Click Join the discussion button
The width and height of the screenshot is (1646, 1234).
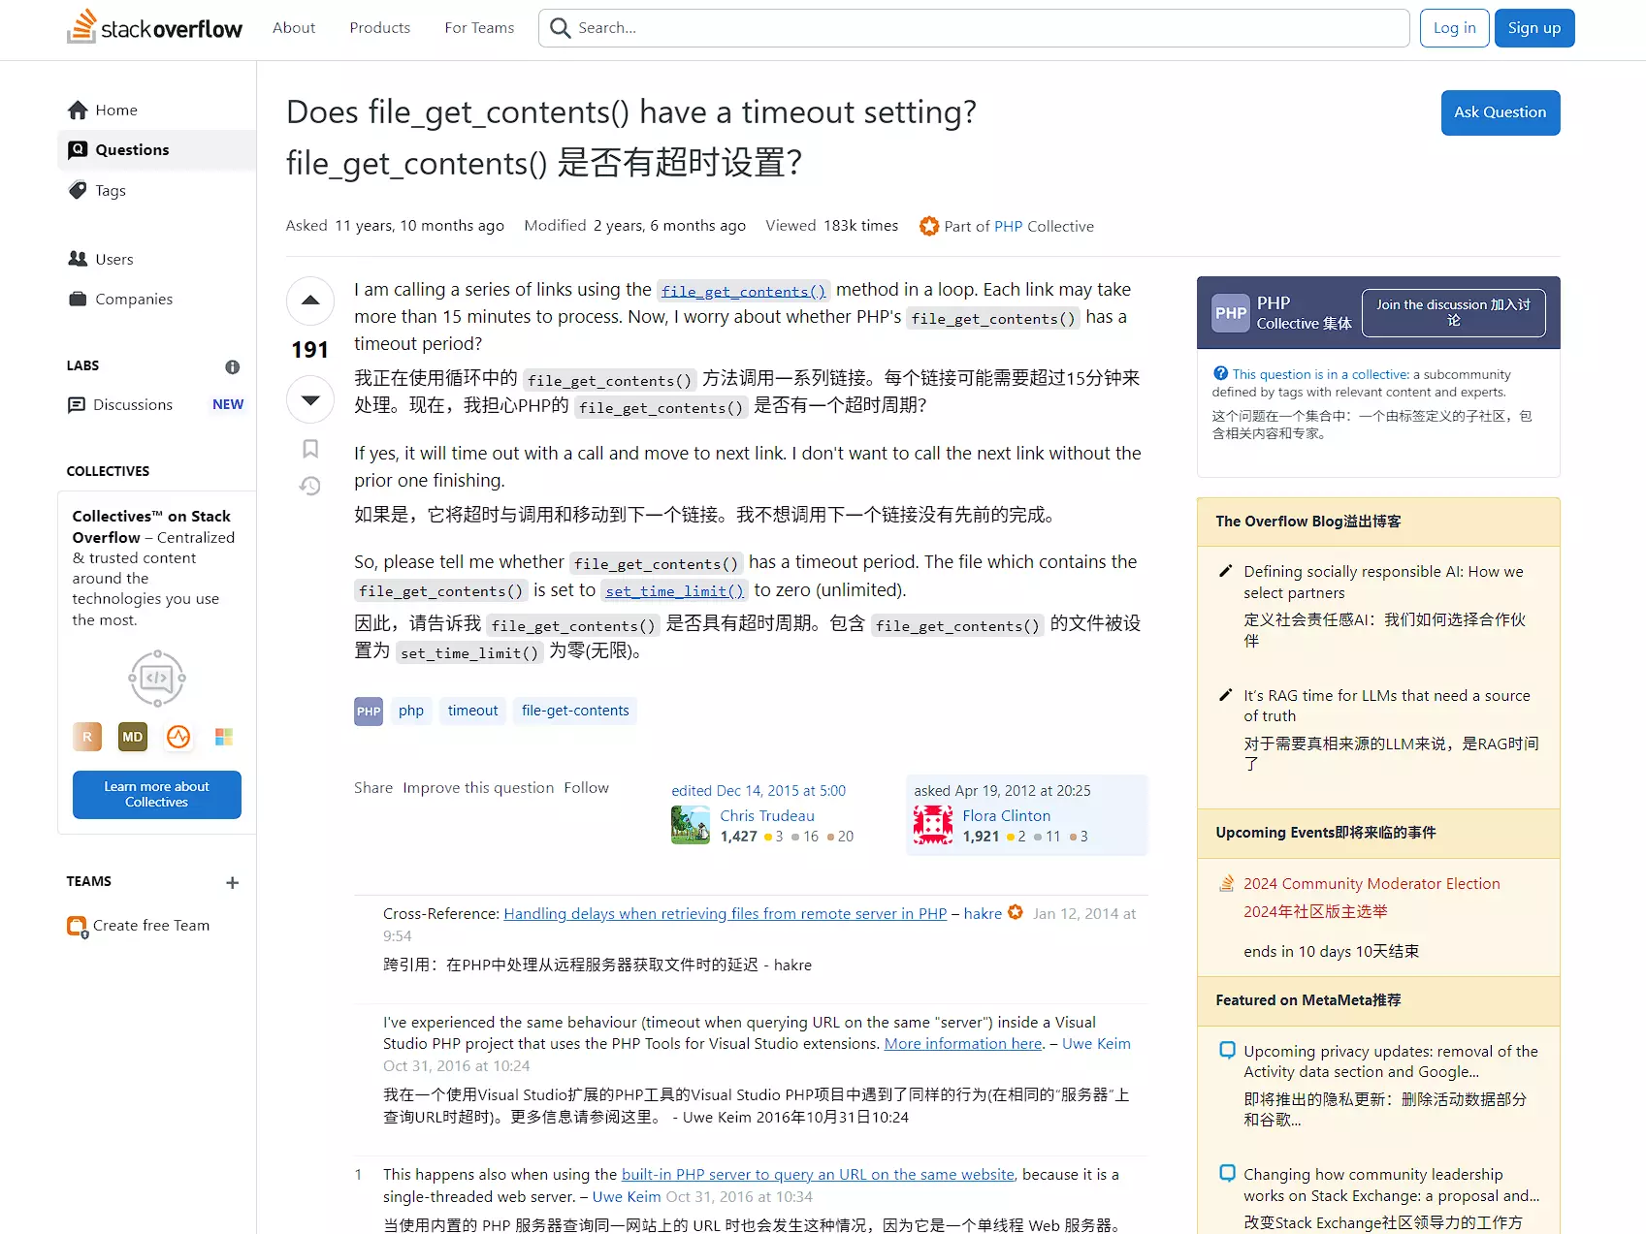[1453, 313]
